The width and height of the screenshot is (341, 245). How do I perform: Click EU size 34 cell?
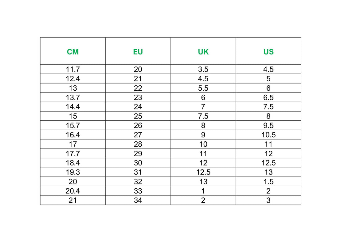coord(138,200)
